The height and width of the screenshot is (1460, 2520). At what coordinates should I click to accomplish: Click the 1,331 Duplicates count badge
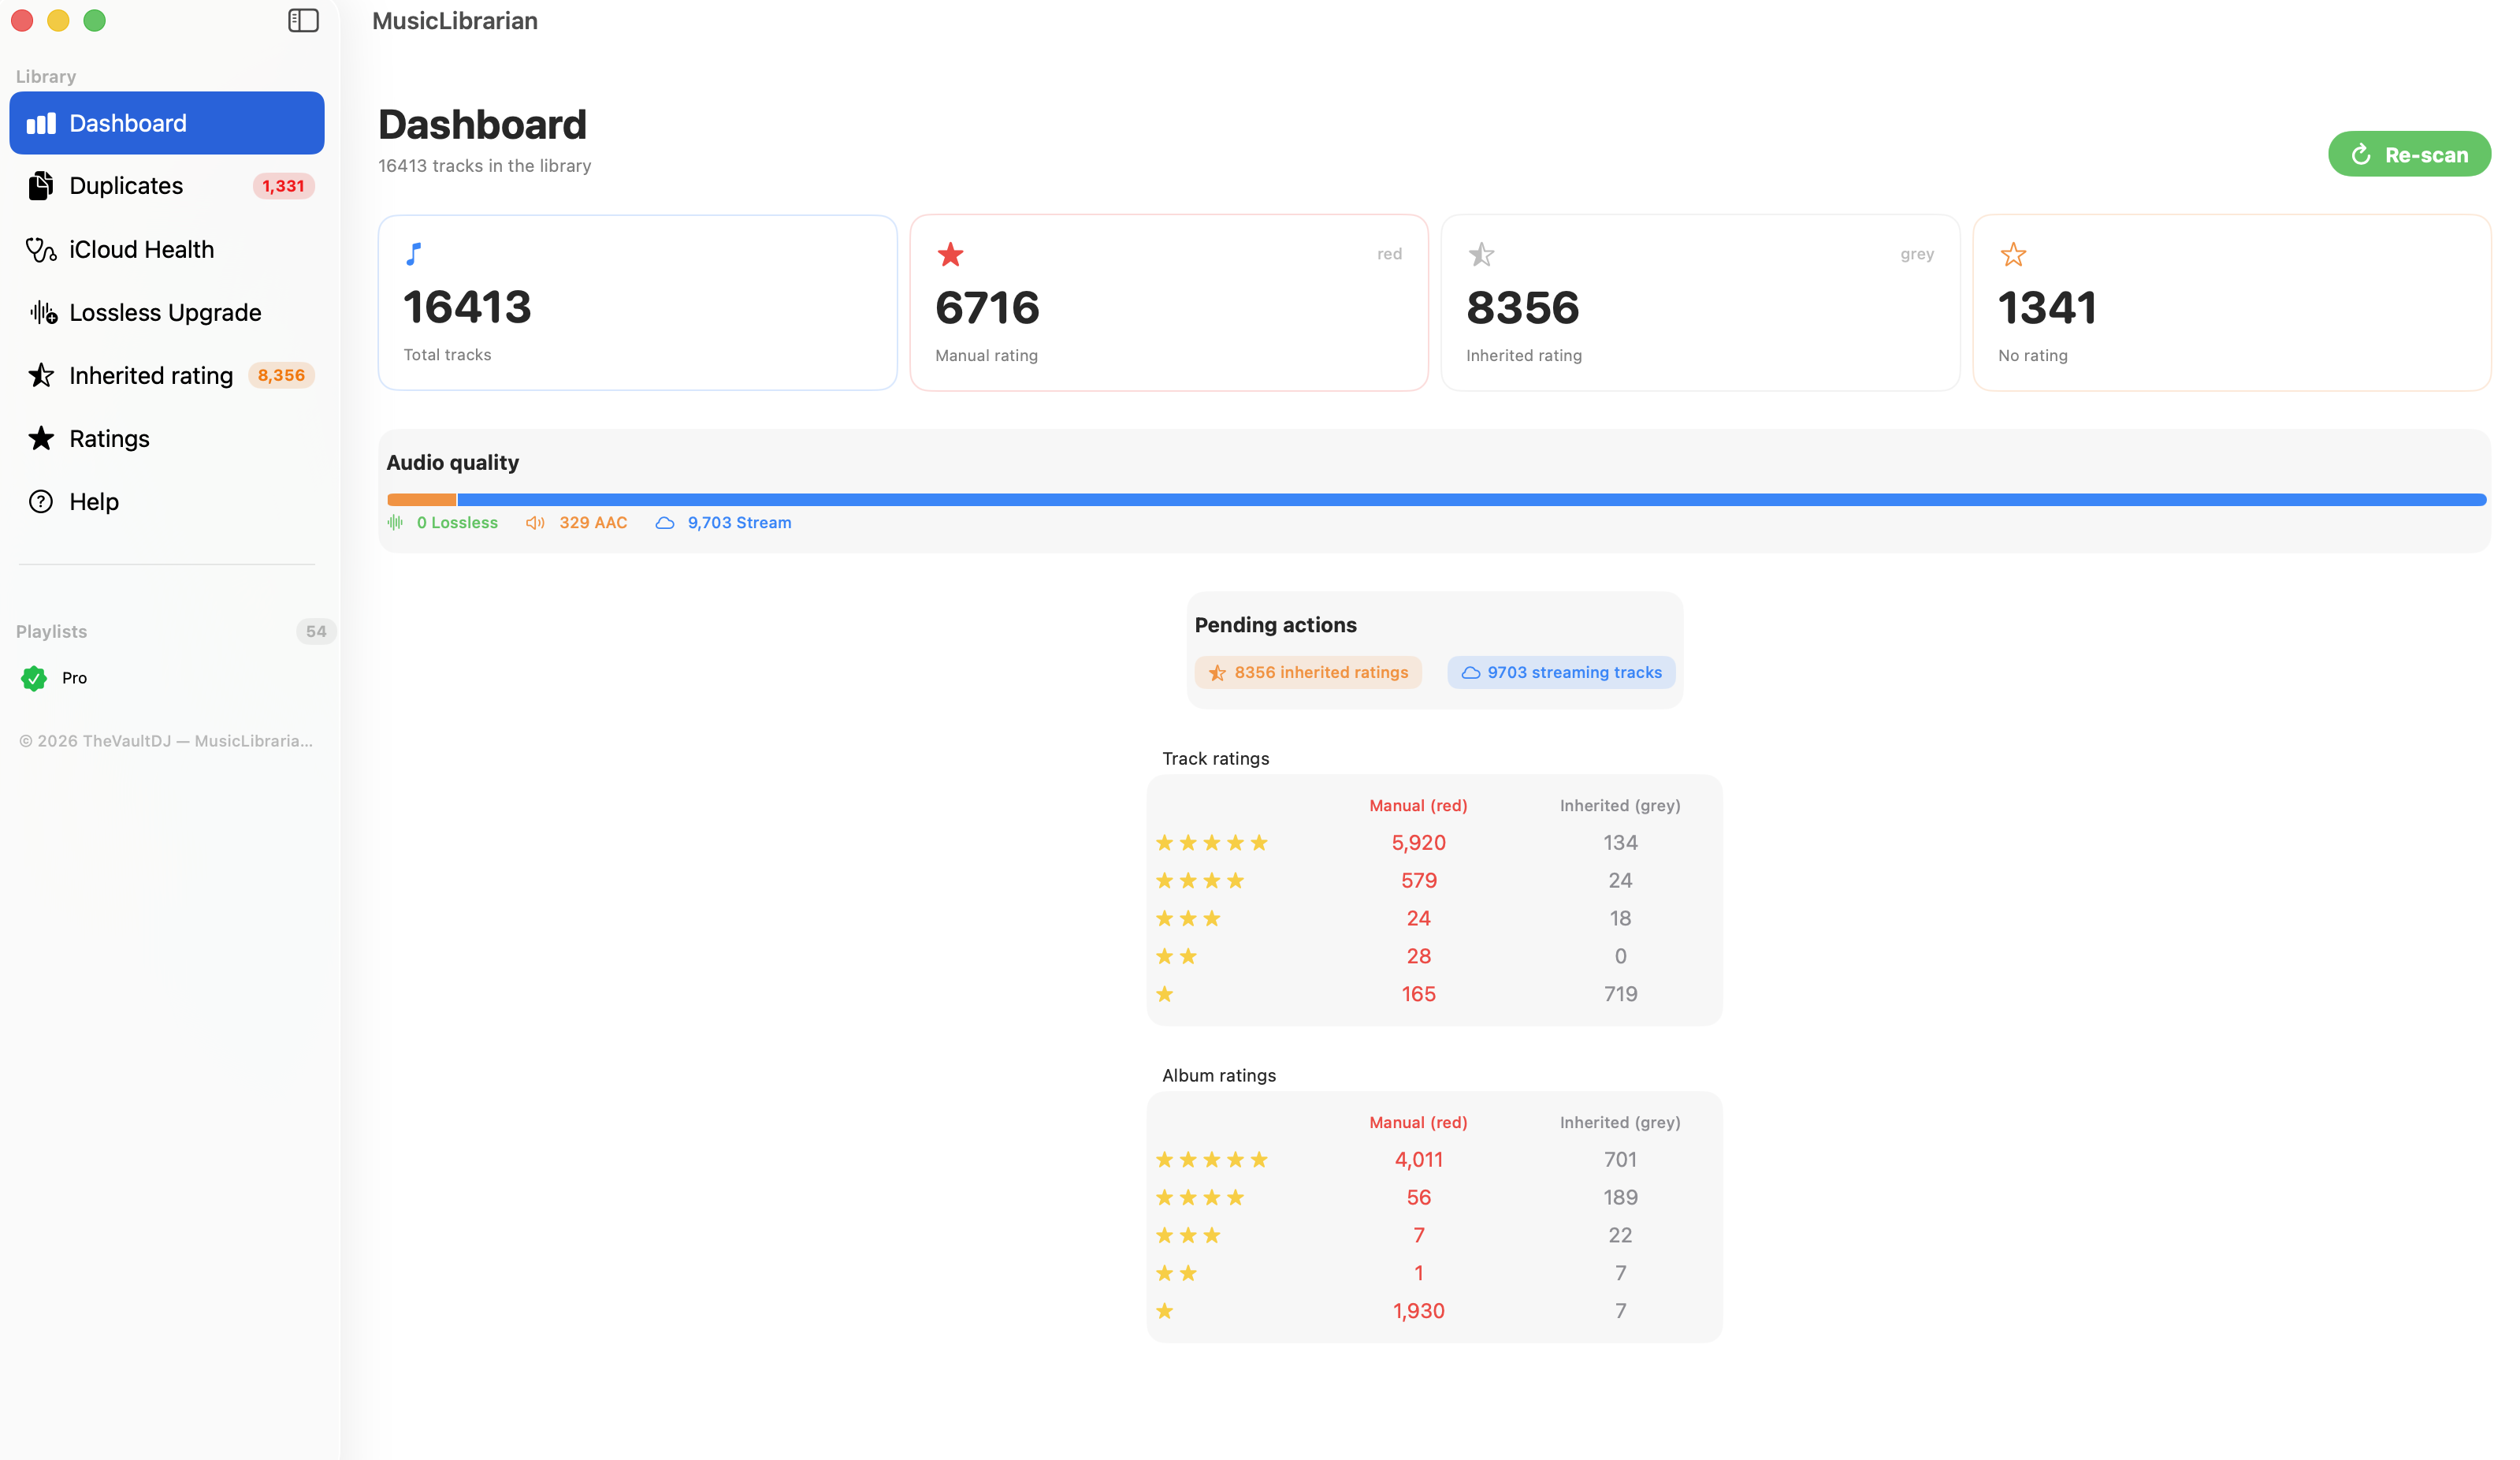click(283, 186)
